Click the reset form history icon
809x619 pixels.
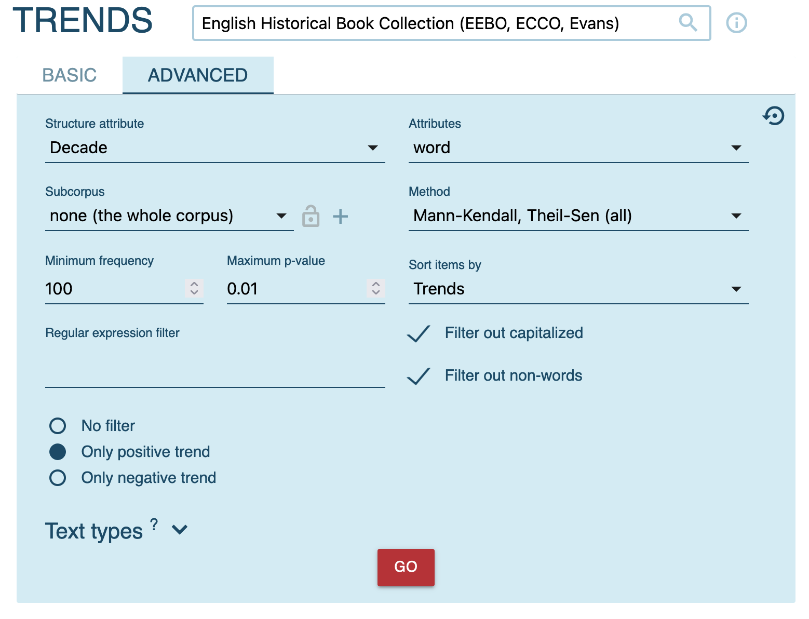click(x=773, y=116)
